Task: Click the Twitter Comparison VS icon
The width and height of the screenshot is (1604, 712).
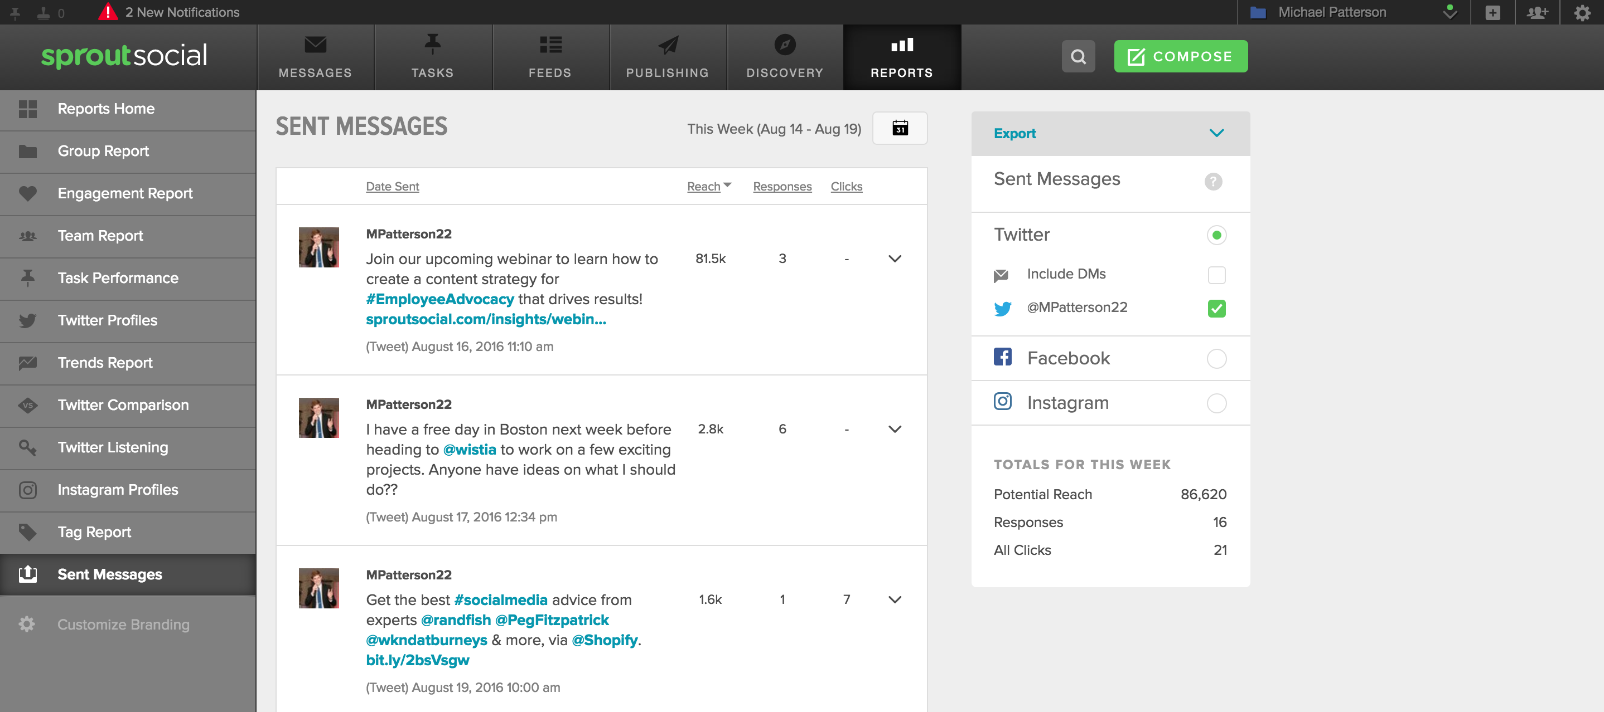Action: [x=27, y=405]
